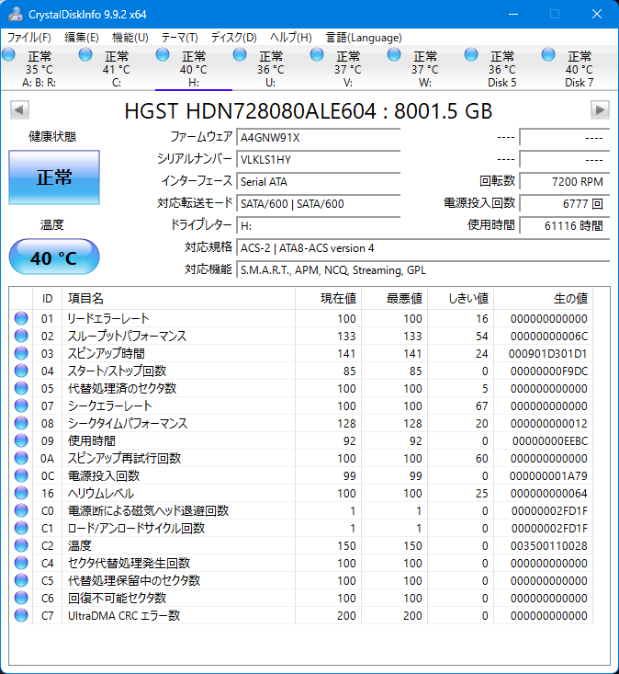Click status orb of attribute 04 スタート/ストップ回数
Screen dimensions: 619x674
pos(21,371)
